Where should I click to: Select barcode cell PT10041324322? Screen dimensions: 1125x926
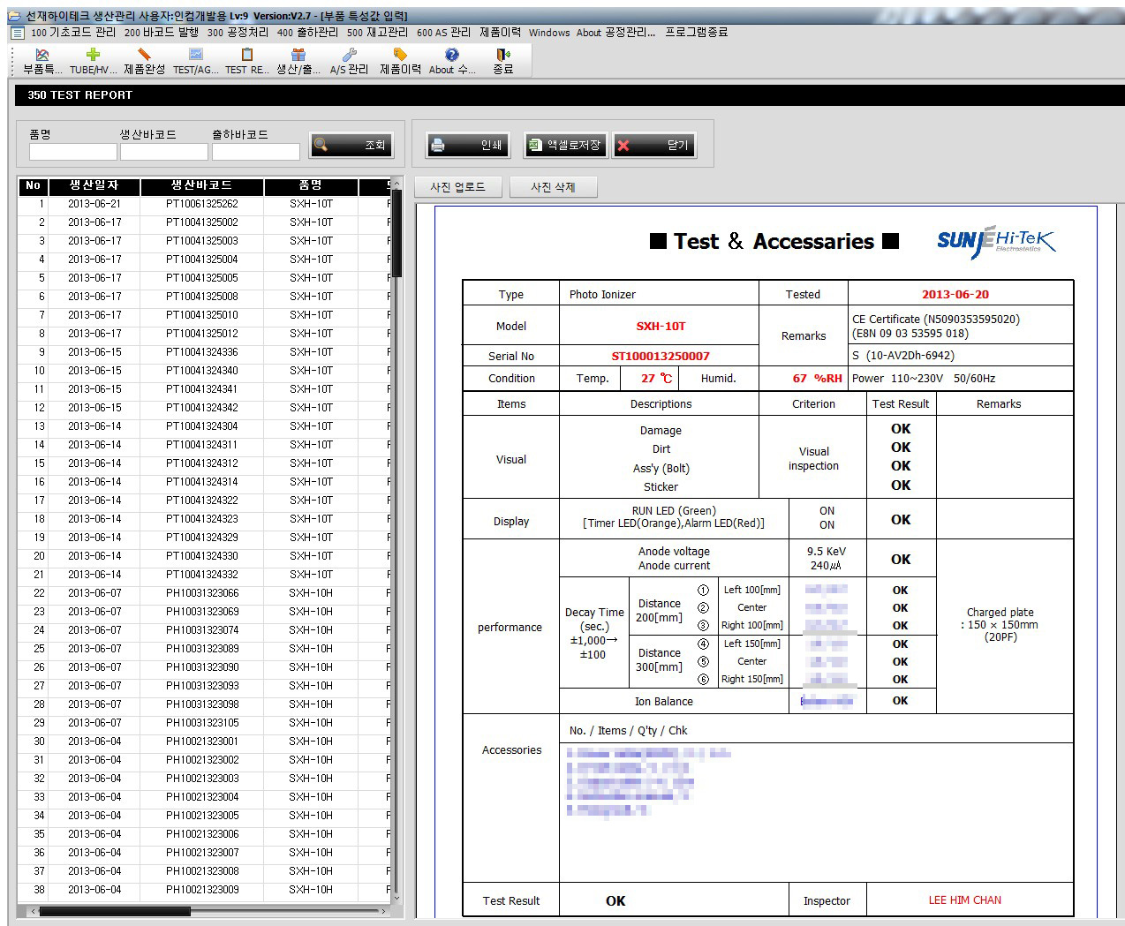(x=202, y=501)
